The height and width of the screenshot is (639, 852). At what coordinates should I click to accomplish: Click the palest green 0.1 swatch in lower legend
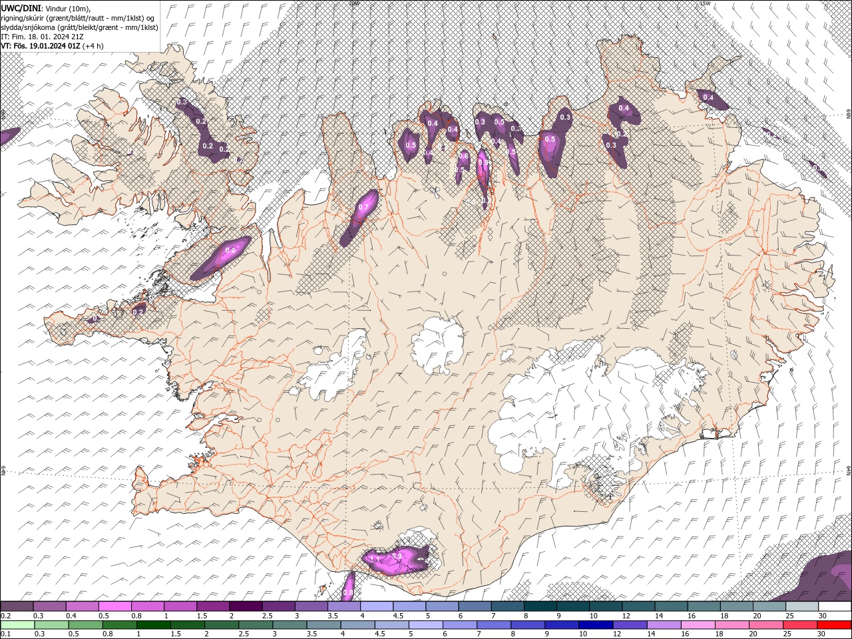coord(18,625)
